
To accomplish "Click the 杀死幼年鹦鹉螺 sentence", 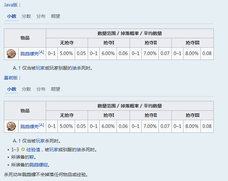I will click(x=46, y=175).
